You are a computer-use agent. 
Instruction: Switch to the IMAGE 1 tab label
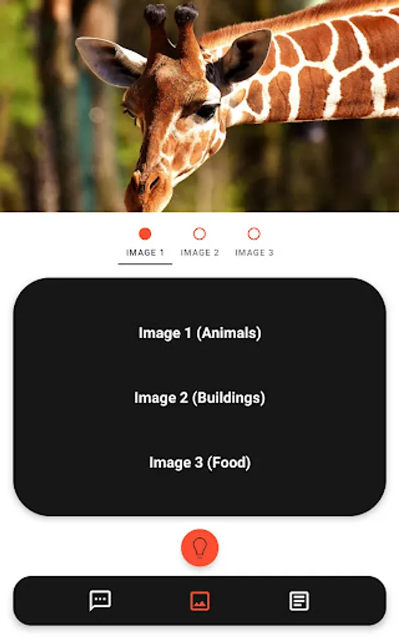145,252
